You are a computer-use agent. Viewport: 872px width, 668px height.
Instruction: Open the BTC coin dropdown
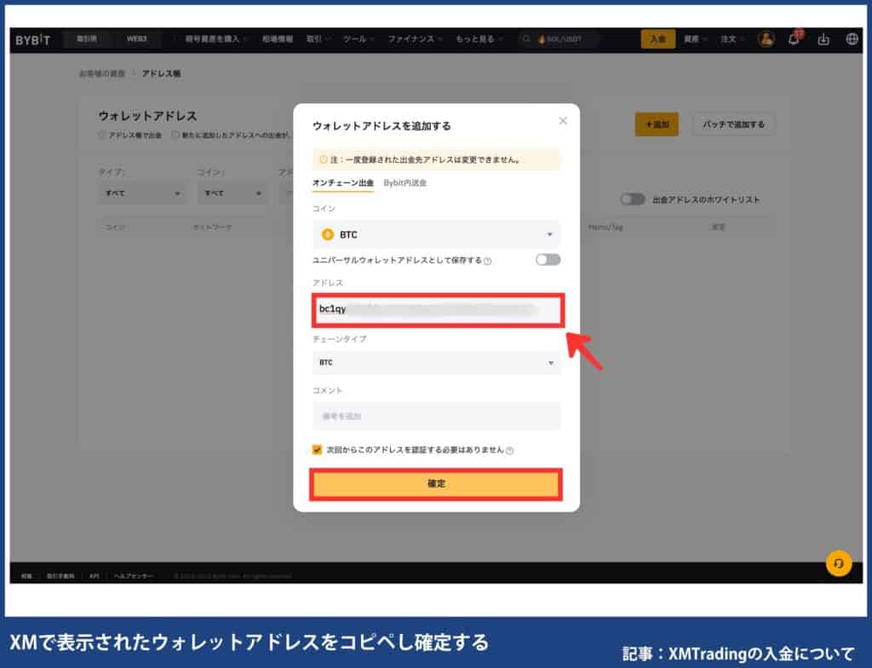pyautogui.click(x=436, y=234)
